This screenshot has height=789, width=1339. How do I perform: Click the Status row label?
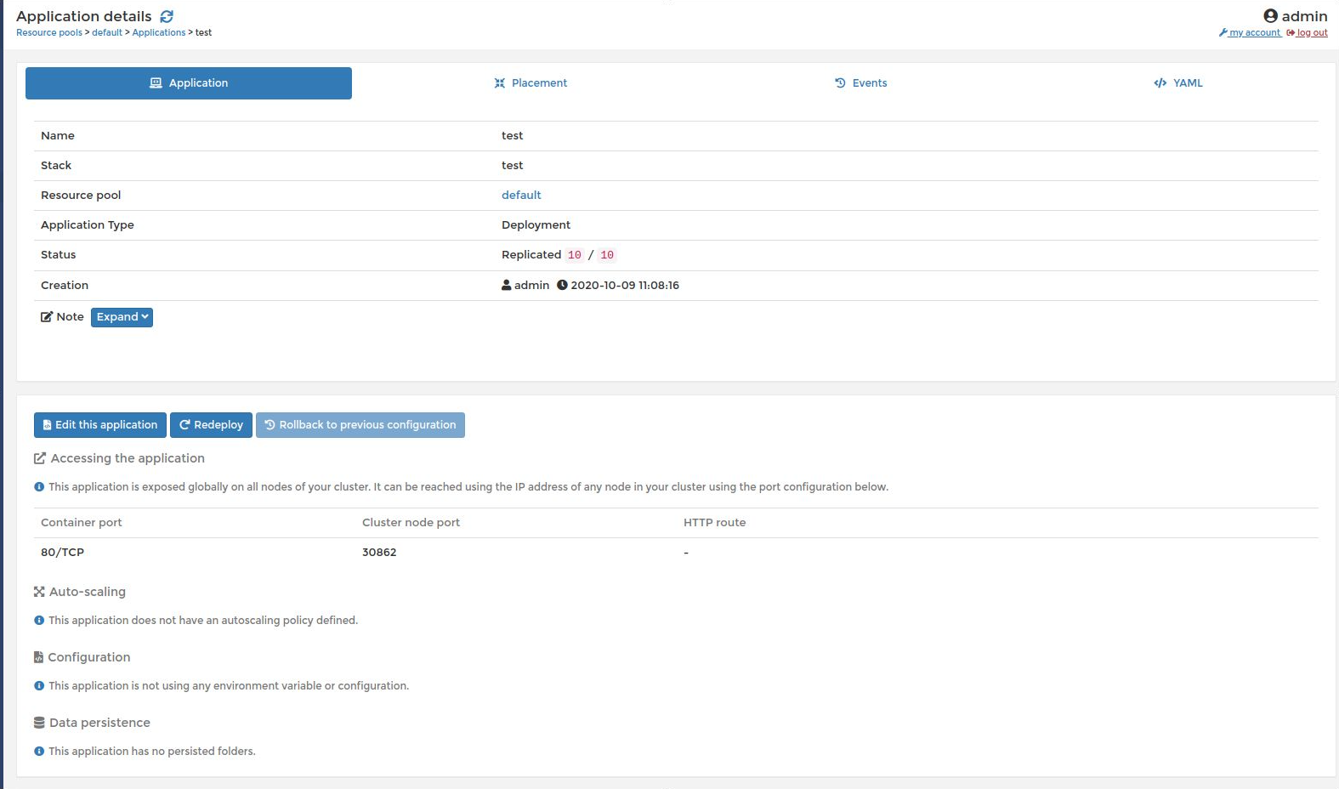(58, 255)
